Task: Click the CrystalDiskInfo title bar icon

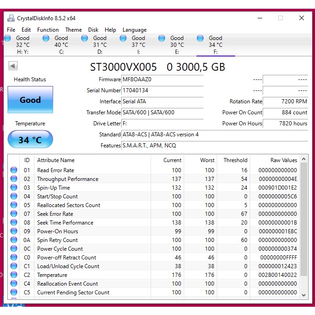Action: coord(11,18)
